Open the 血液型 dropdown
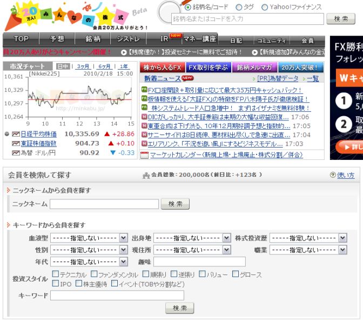 (x=89, y=238)
